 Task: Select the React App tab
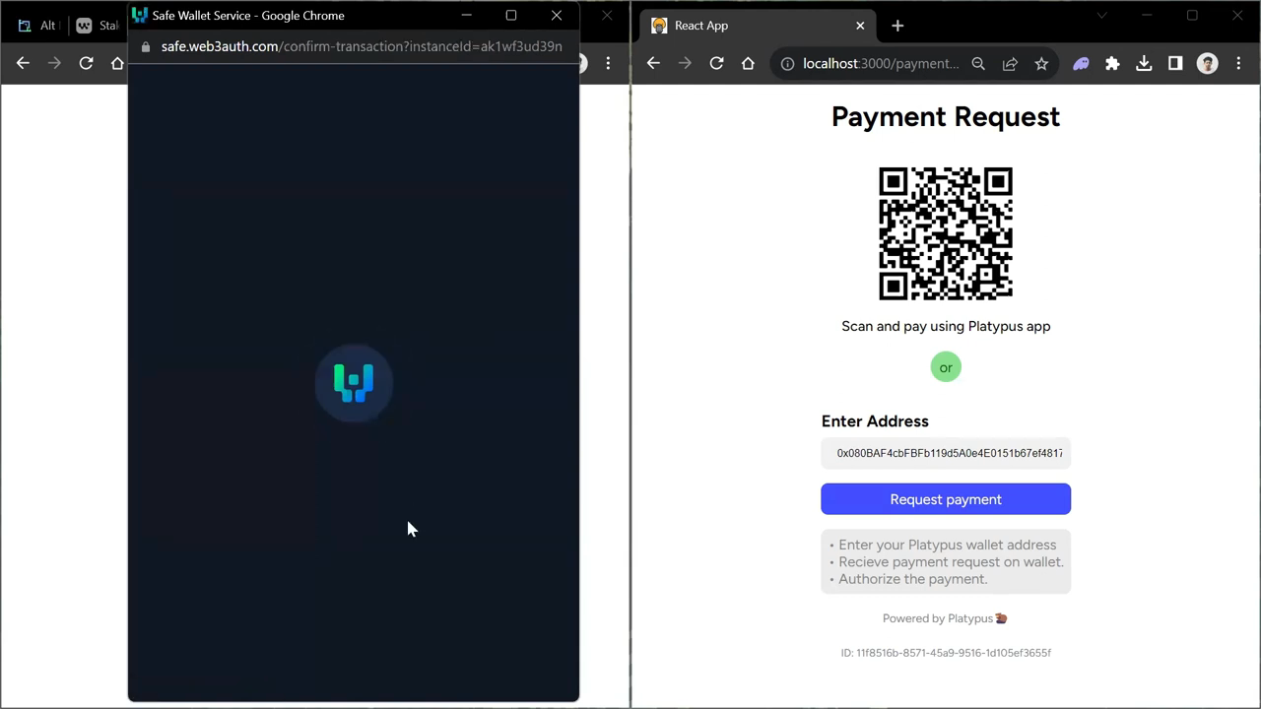757,26
